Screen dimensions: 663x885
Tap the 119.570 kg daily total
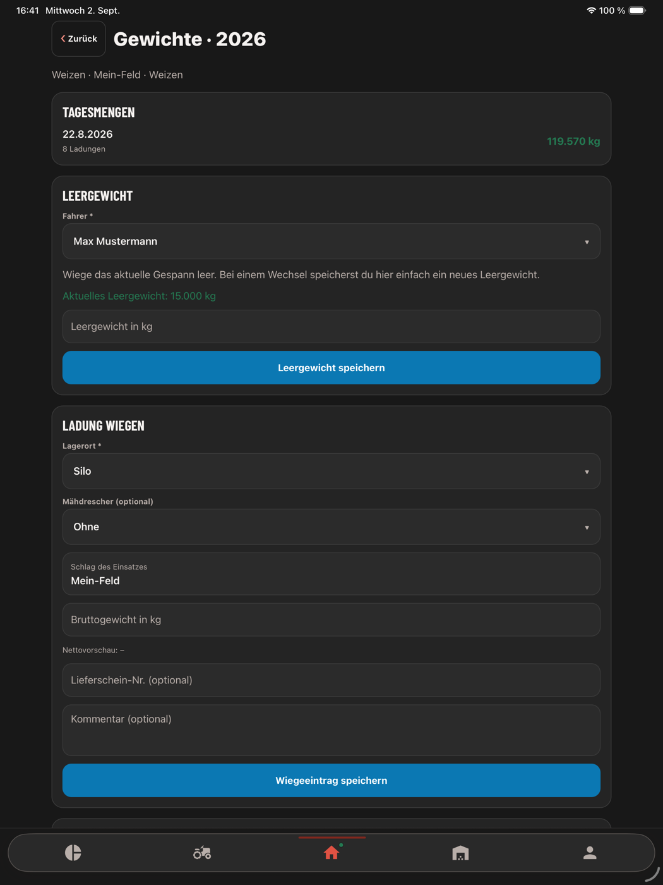click(x=573, y=142)
